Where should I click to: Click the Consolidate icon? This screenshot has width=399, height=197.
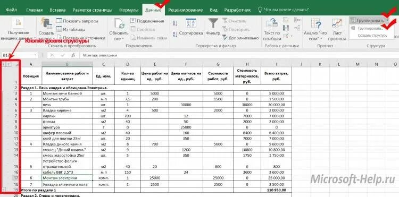pyautogui.click(x=297, y=20)
